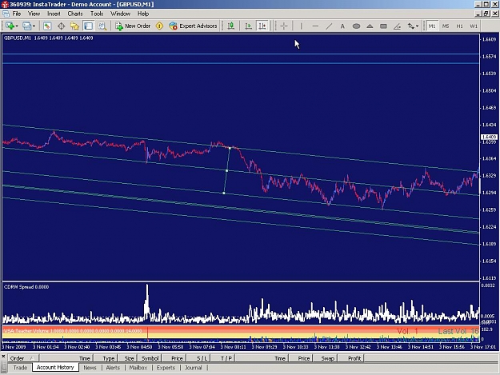Select the Trendline drawing tool
Screen dimensions: 500x375
click(329, 26)
